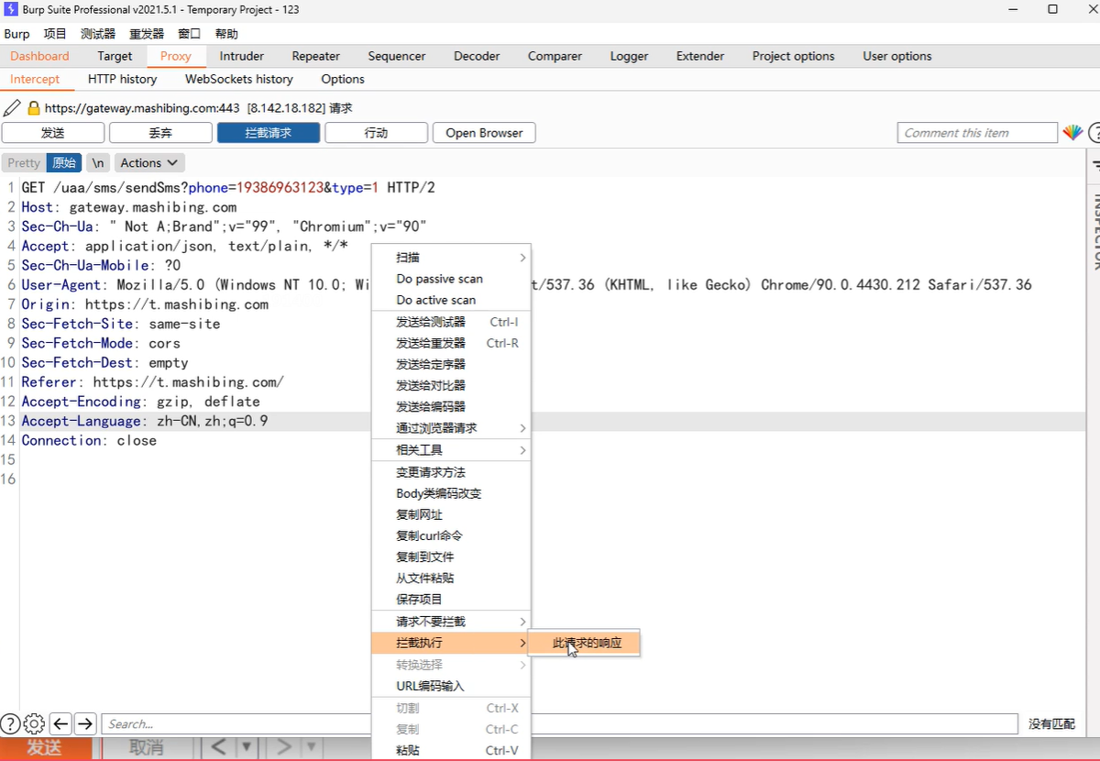Click the orange 发送 button in the bottom bar
Image resolution: width=1100 pixels, height=761 pixels.
45,748
